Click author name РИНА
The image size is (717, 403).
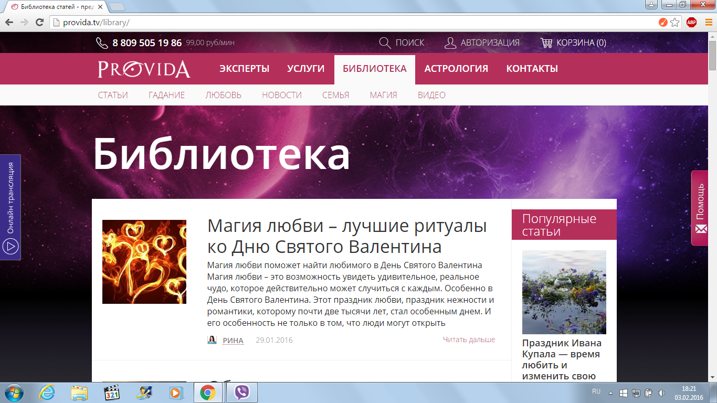click(233, 341)
